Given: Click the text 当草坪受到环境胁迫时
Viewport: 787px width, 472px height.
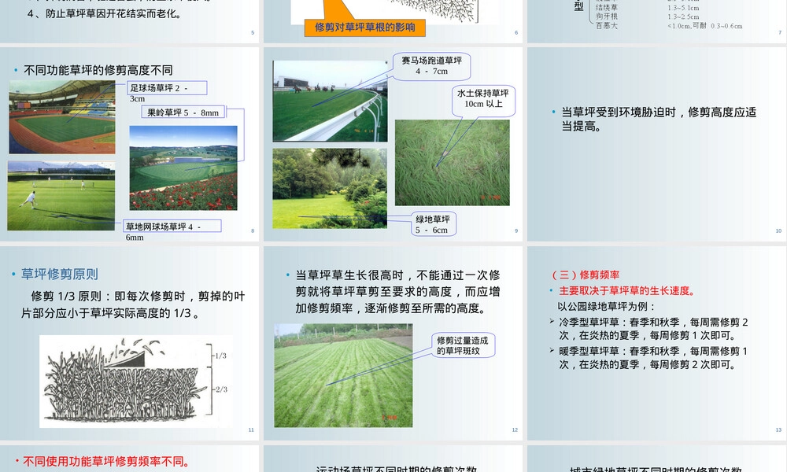Looking at the screenshot, I should click(x=619, y=112).
